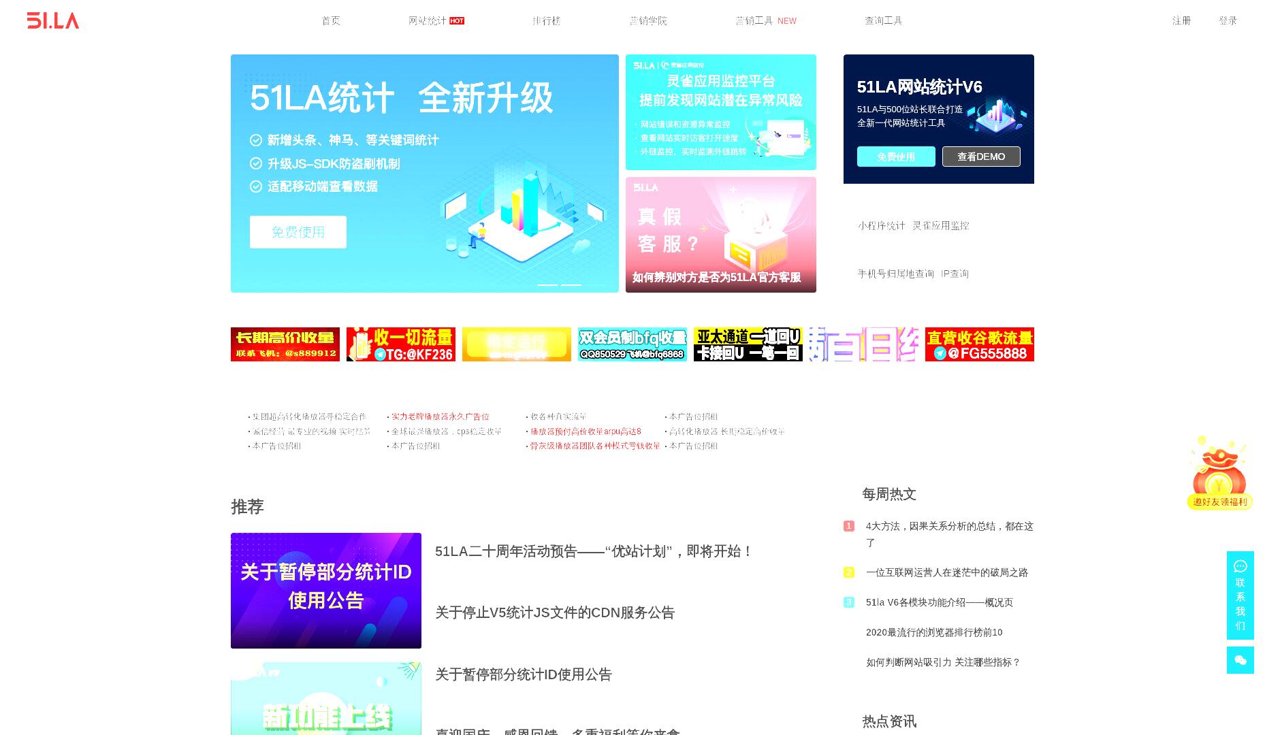Click the 长期高价收量 ad banner
Viewport: 1265px width, 735px height.
pos(285,344)
